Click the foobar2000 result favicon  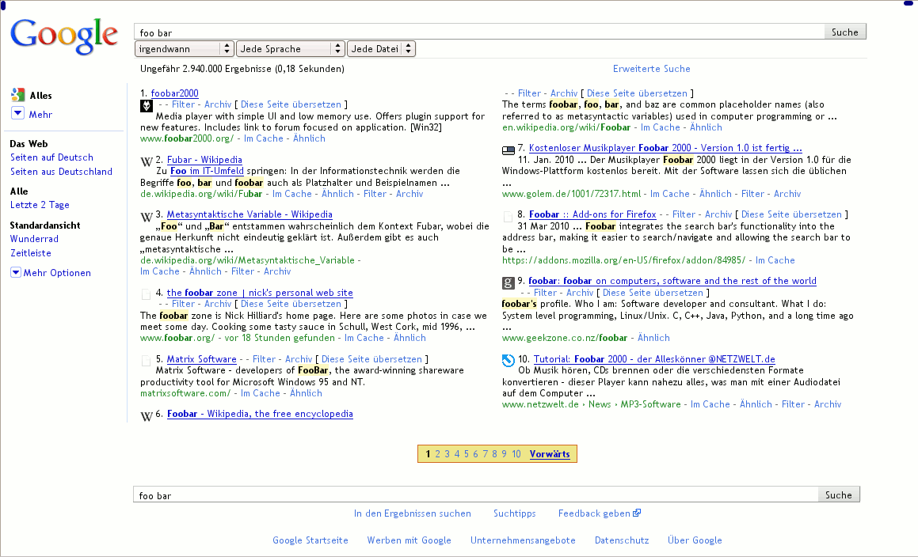[x=147, y=106]
